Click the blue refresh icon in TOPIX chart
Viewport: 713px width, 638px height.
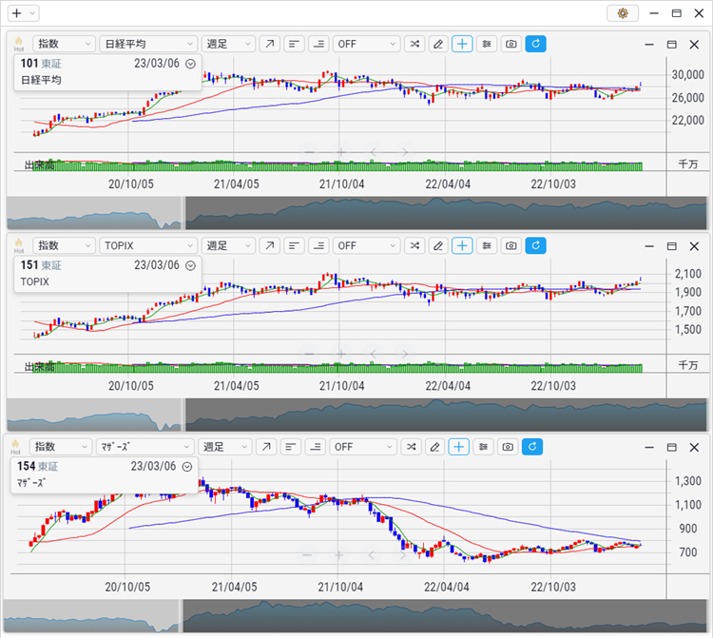pos(536,245)
